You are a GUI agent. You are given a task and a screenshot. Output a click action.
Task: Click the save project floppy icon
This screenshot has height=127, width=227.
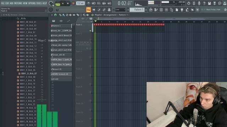point(209,3)
